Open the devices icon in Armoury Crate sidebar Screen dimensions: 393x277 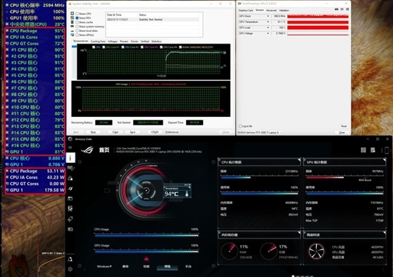click(71, 168)
